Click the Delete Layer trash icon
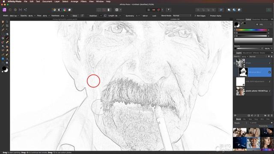Viewport: 274px width, 154px height. (272, 115)
